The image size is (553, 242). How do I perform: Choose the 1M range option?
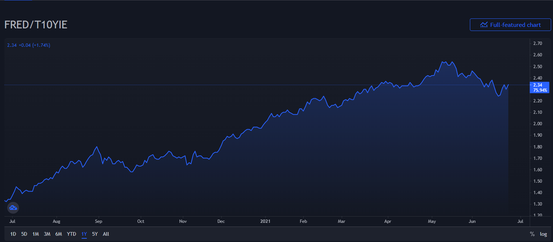pos(35,234)
